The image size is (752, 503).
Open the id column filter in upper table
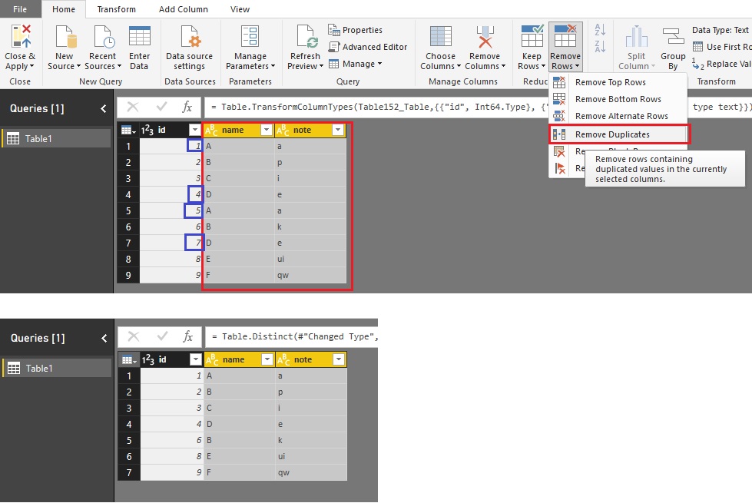pos(194,130)
